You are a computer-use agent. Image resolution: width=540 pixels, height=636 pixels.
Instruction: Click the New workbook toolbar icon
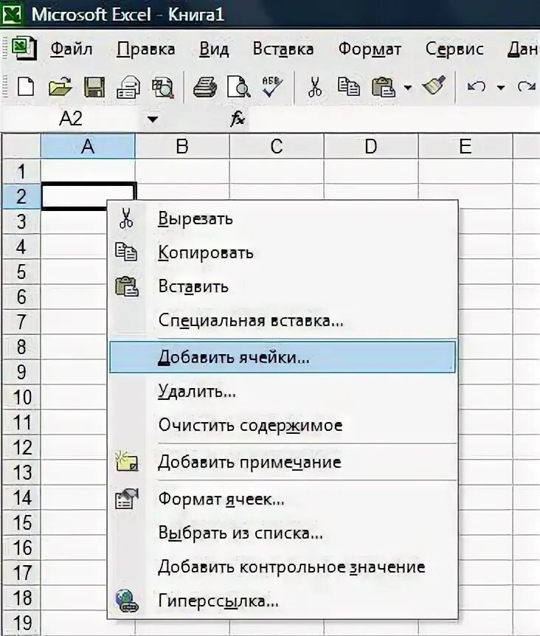(x=26, y=87)
